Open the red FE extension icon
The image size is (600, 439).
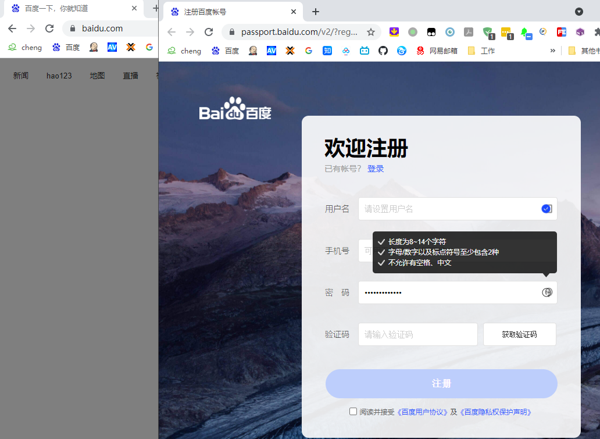562,32
